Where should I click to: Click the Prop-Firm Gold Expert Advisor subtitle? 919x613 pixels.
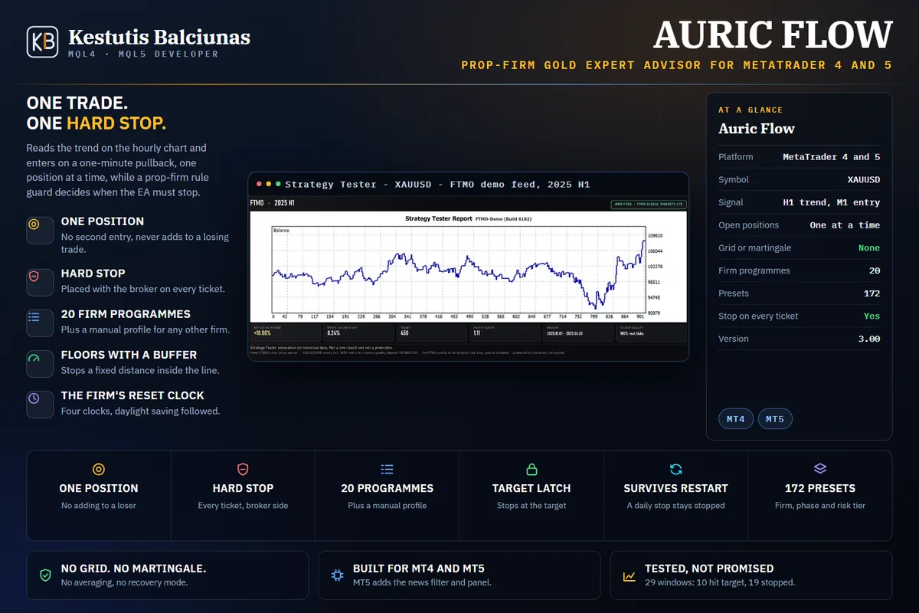coord(676,65)
